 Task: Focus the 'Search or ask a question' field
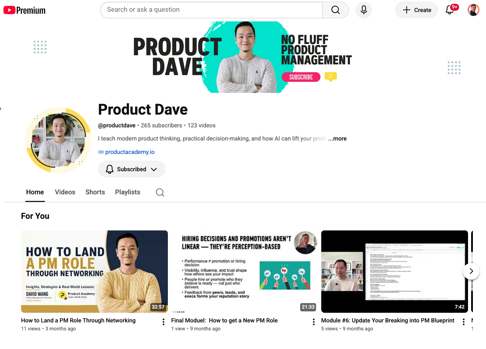211,10
